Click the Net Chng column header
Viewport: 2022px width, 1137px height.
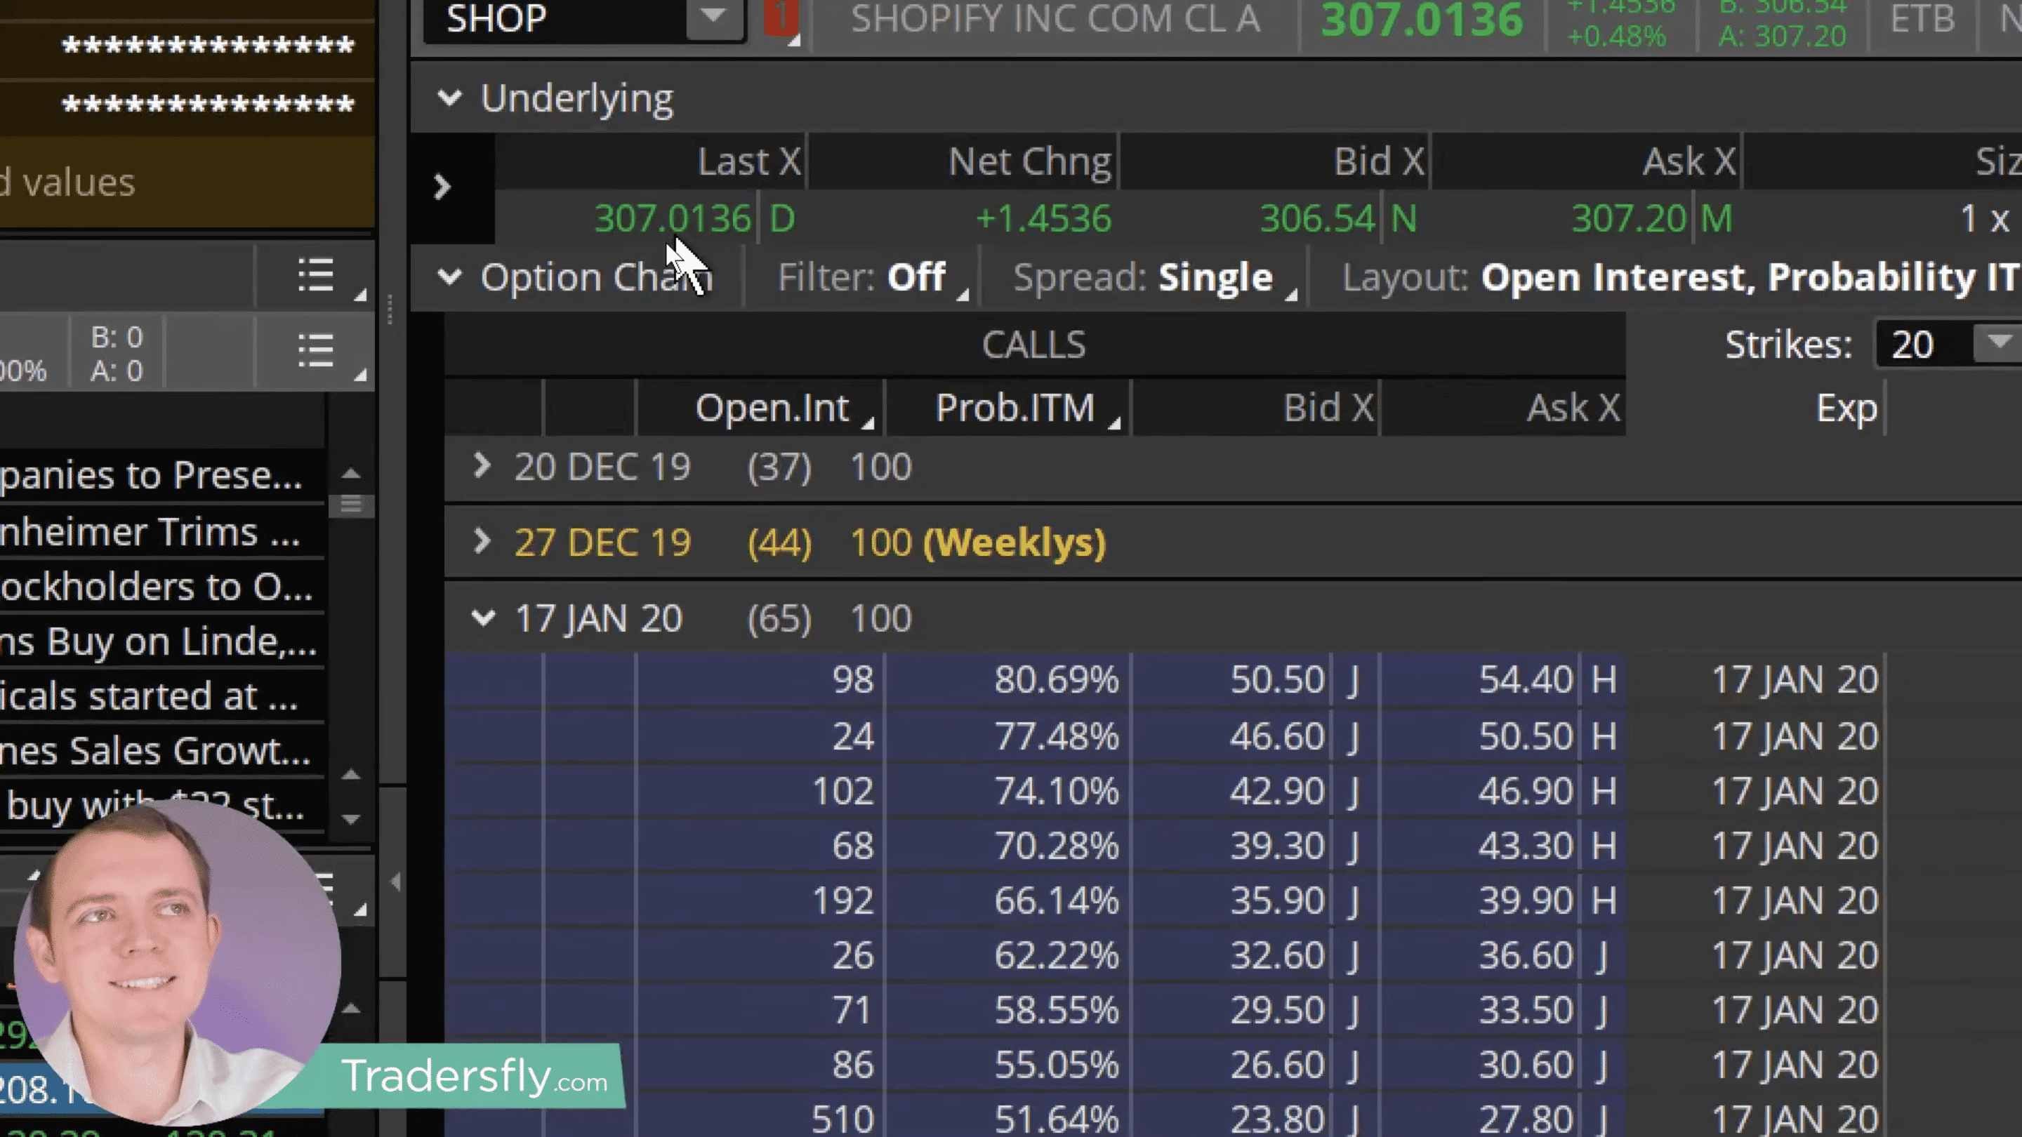coord(1030,161)
